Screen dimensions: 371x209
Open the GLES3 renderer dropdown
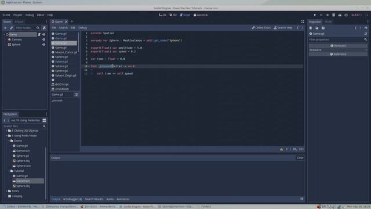coord(357,15)
